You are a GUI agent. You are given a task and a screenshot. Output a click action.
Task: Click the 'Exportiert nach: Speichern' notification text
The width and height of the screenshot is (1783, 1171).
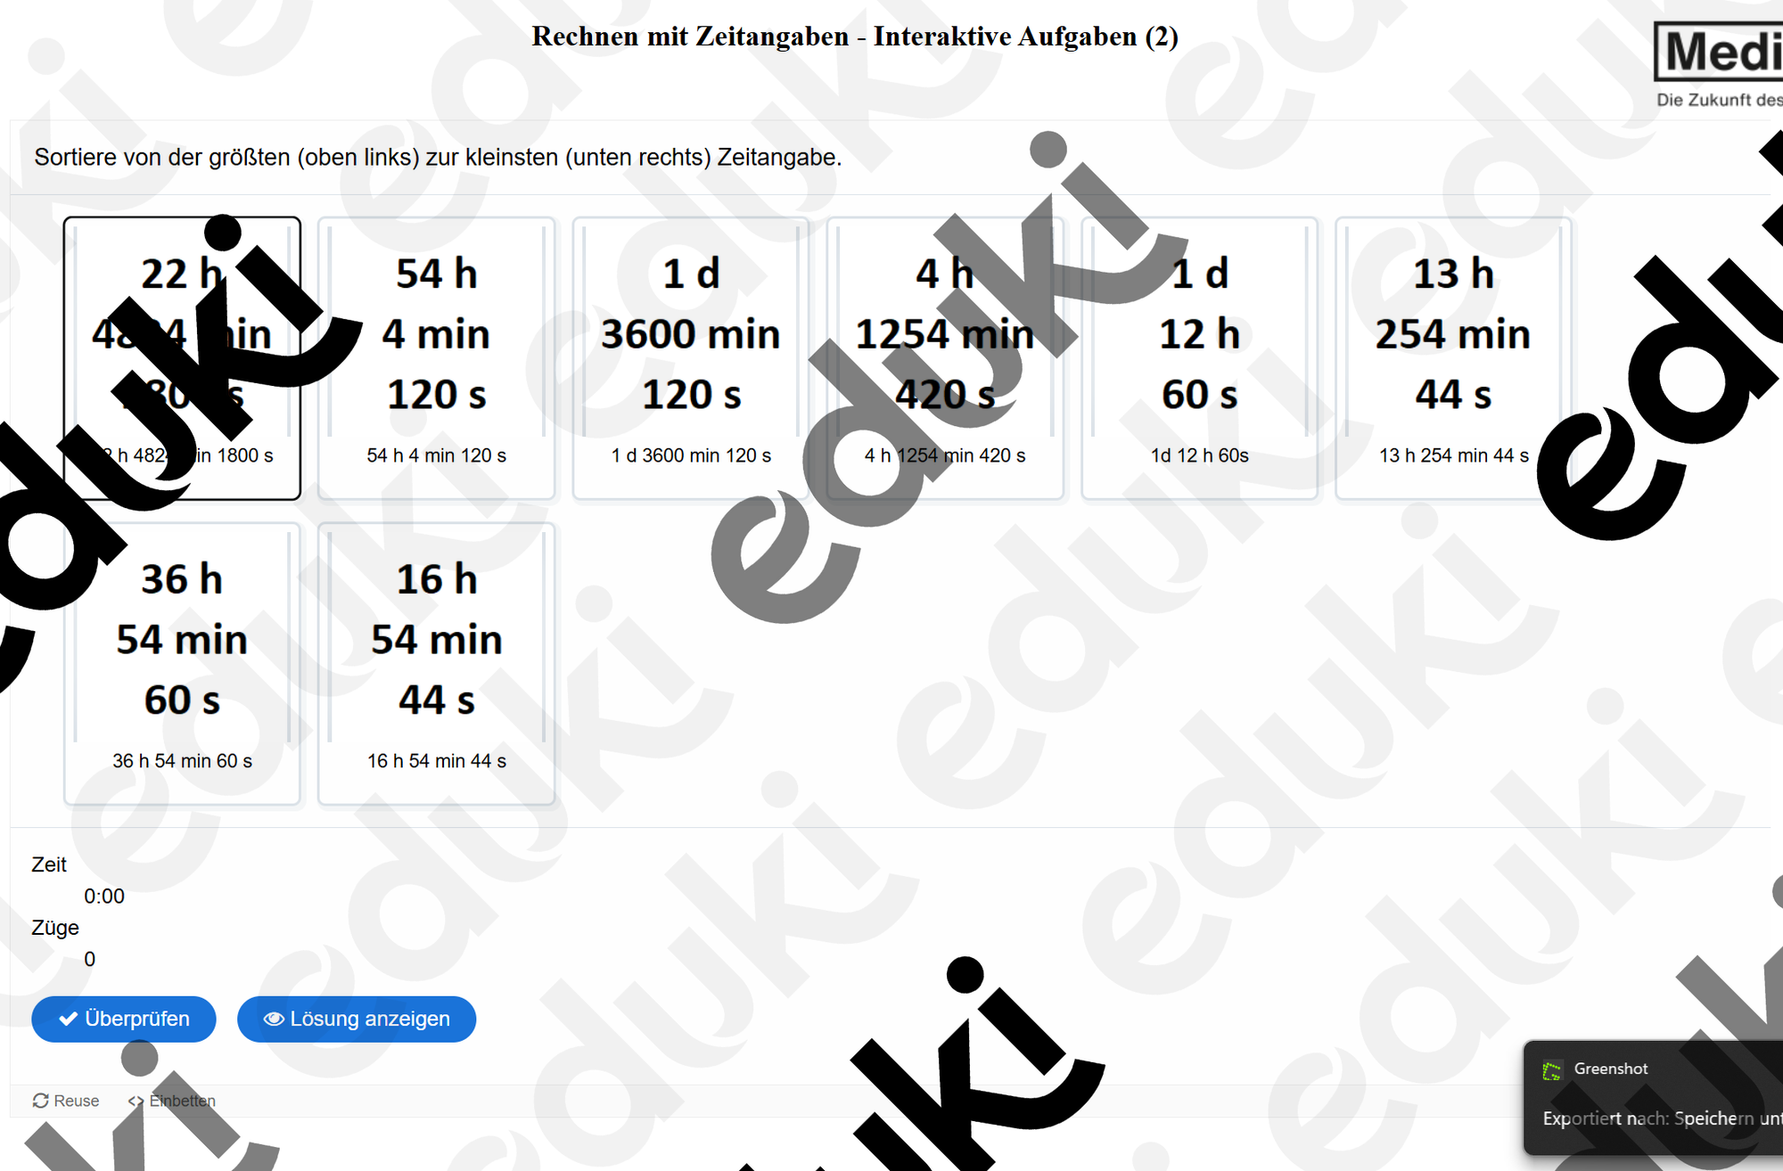[1663, 1118]
